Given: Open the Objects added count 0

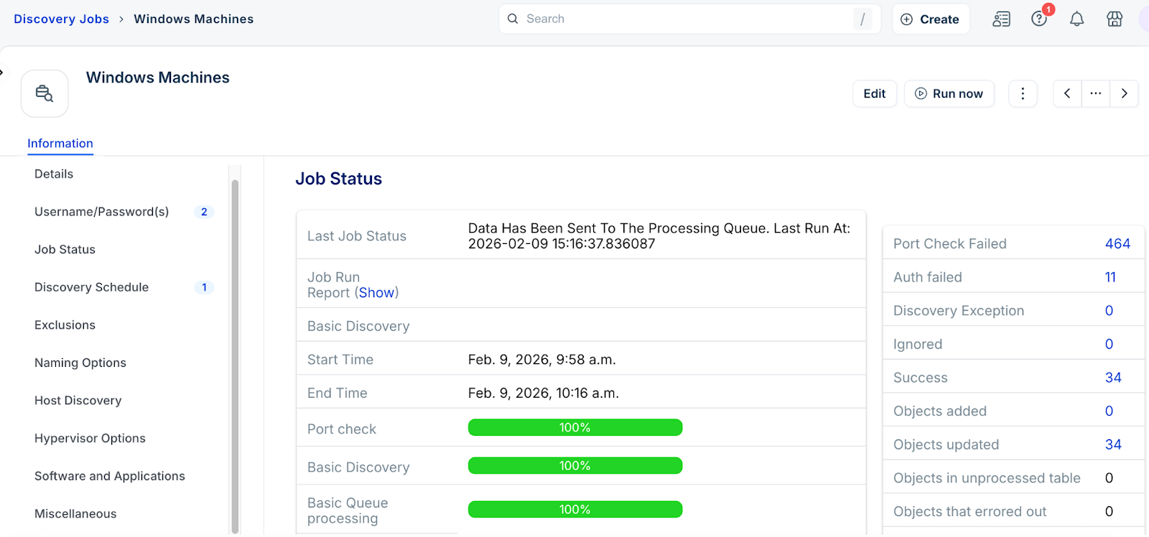Looking at the screenshot, I should pos(1109,411).
